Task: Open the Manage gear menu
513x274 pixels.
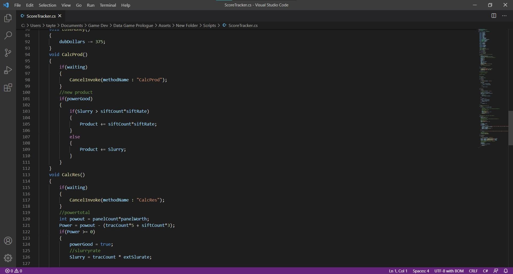Action: point(8,258)
